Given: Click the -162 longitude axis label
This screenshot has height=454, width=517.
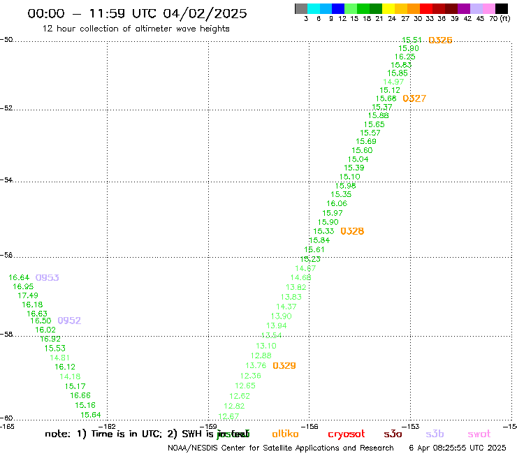Looking at the screenshot, I should pyautogui.click(x=107, y=426).
